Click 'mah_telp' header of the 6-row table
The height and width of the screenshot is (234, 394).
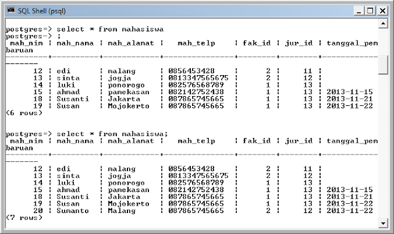[x=196, y=43]
